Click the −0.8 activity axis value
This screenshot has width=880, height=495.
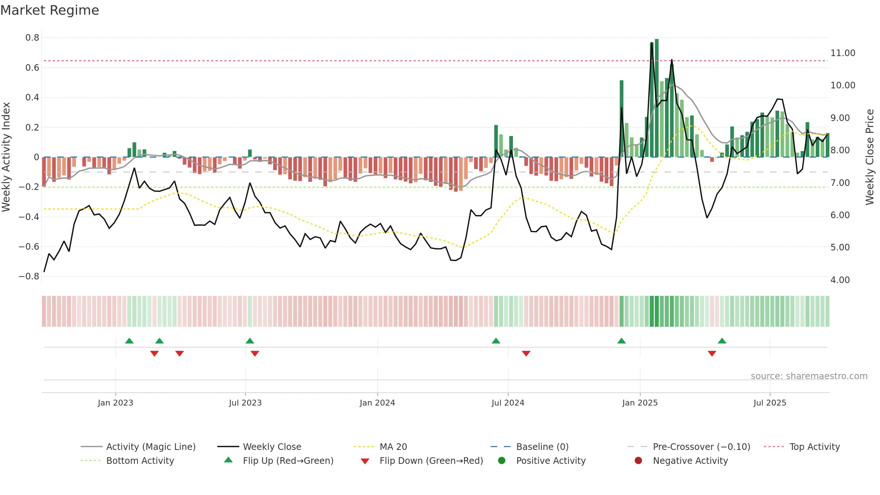(x=29, y=276)
